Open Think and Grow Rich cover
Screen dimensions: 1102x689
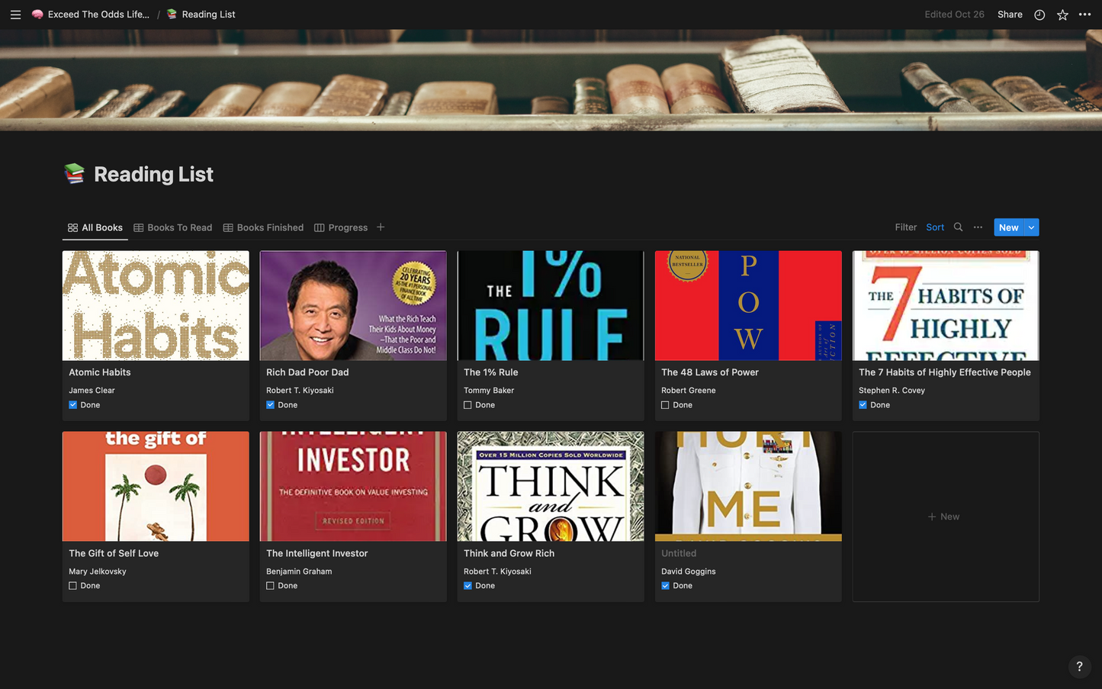click(551, 486)
